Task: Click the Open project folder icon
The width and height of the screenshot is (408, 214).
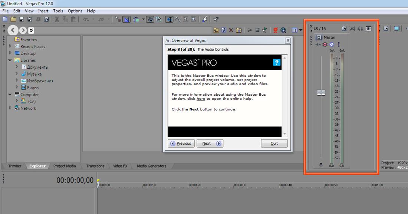Action: click(13, 19)
